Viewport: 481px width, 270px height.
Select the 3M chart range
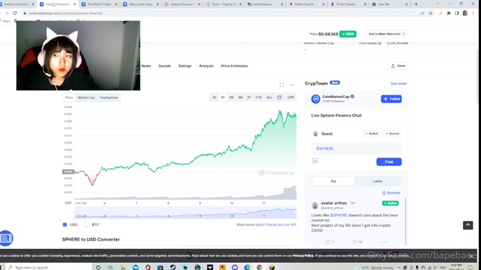point(240,97)
